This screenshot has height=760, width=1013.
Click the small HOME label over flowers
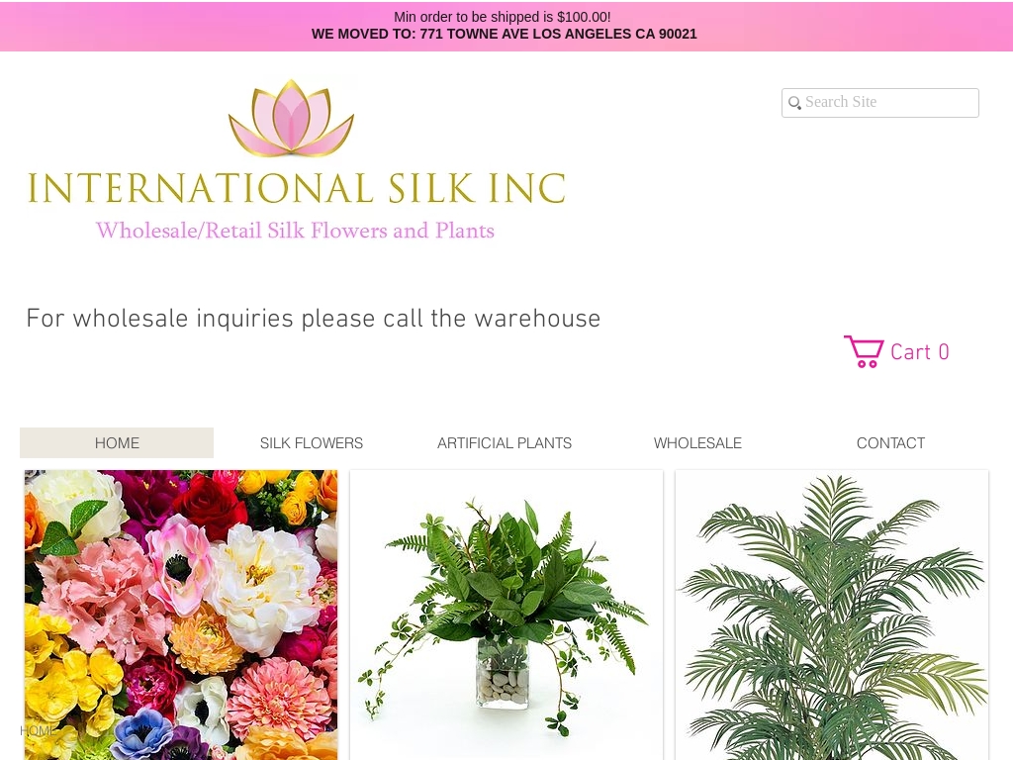[38, 731]
